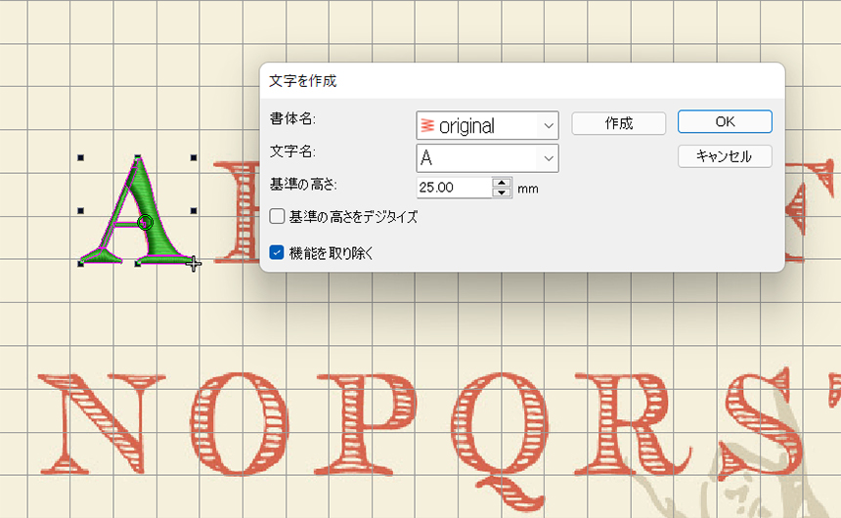Click the 基準の高さ value field 25.00

[x=454, y=188]
